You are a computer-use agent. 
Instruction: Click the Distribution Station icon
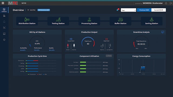pos(27,20)
